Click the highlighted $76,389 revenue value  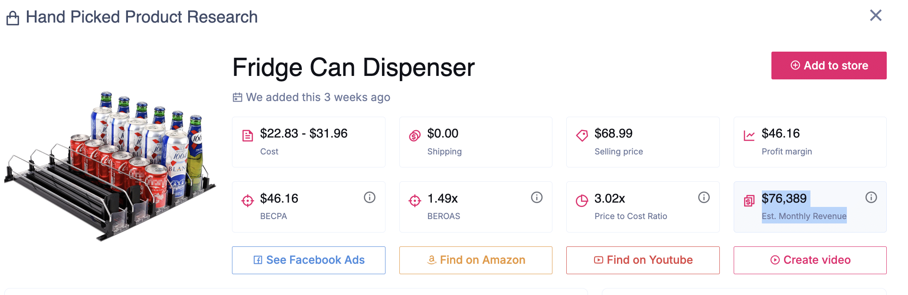(x=784, y=199)
